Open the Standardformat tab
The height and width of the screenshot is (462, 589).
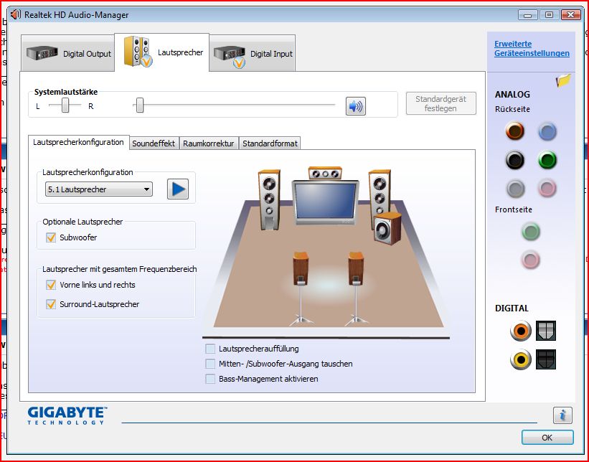coord(270,143)
